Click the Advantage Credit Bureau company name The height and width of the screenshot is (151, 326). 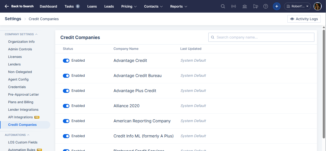click(138, 76)
